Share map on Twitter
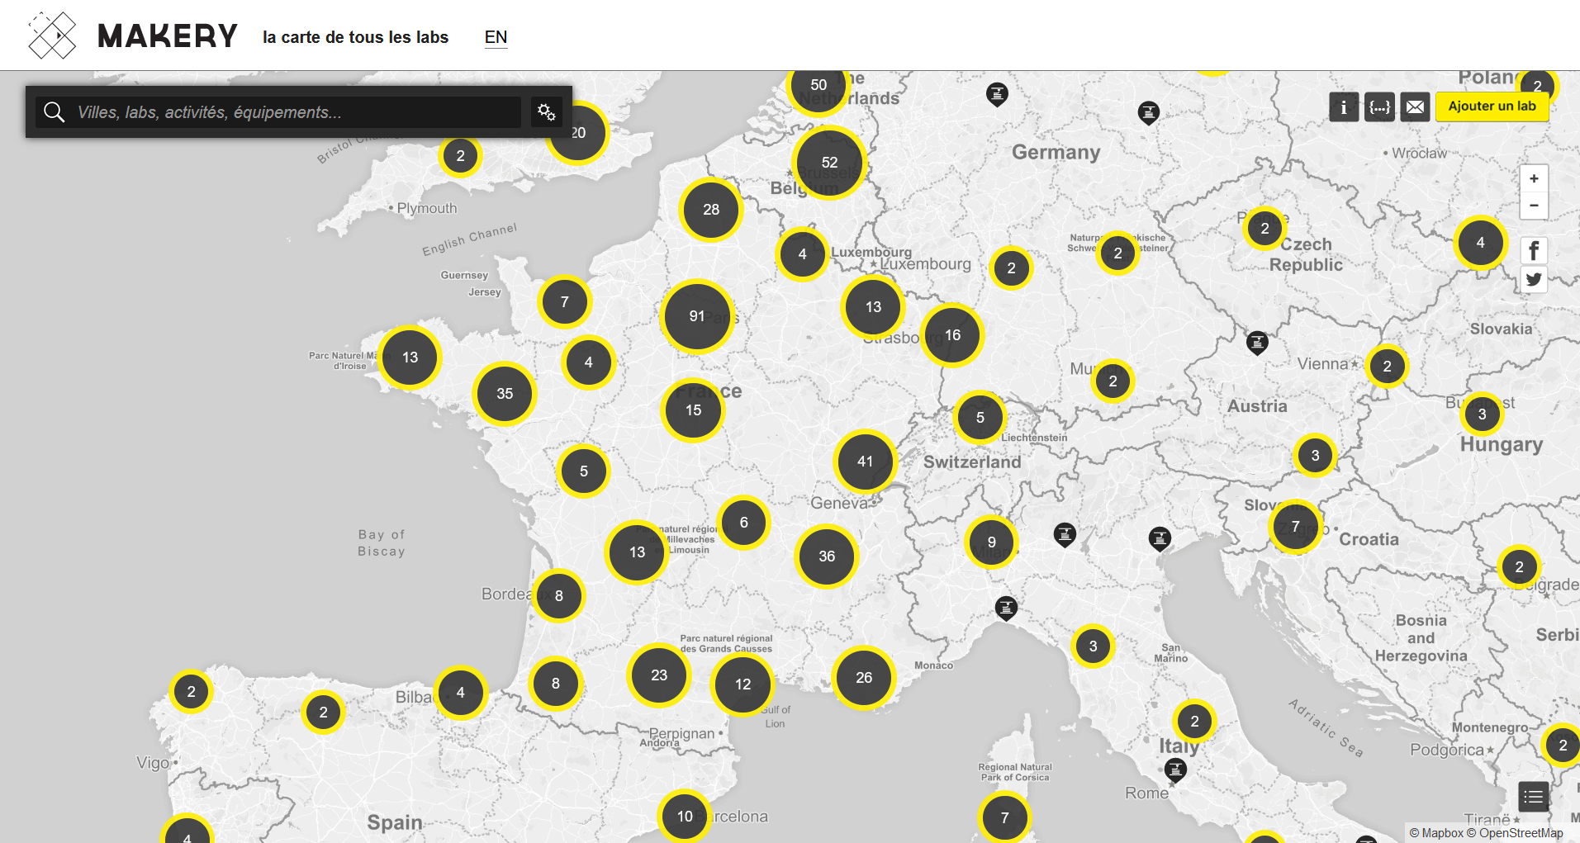Screen dimensions: 1580x843 coord(1534,279)
